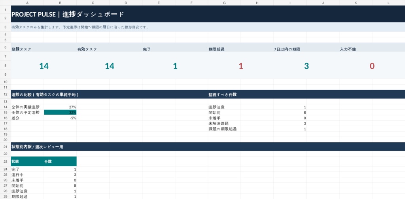Select the 登録タスク KPI label

[x=21, y=49]
